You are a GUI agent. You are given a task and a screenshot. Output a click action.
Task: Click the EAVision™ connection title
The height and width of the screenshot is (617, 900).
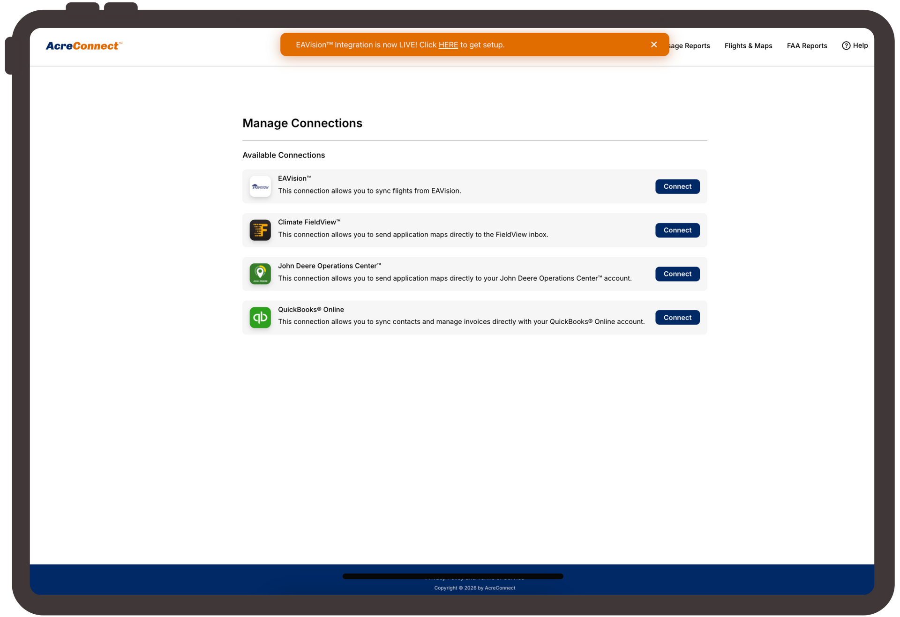[294, 178]
